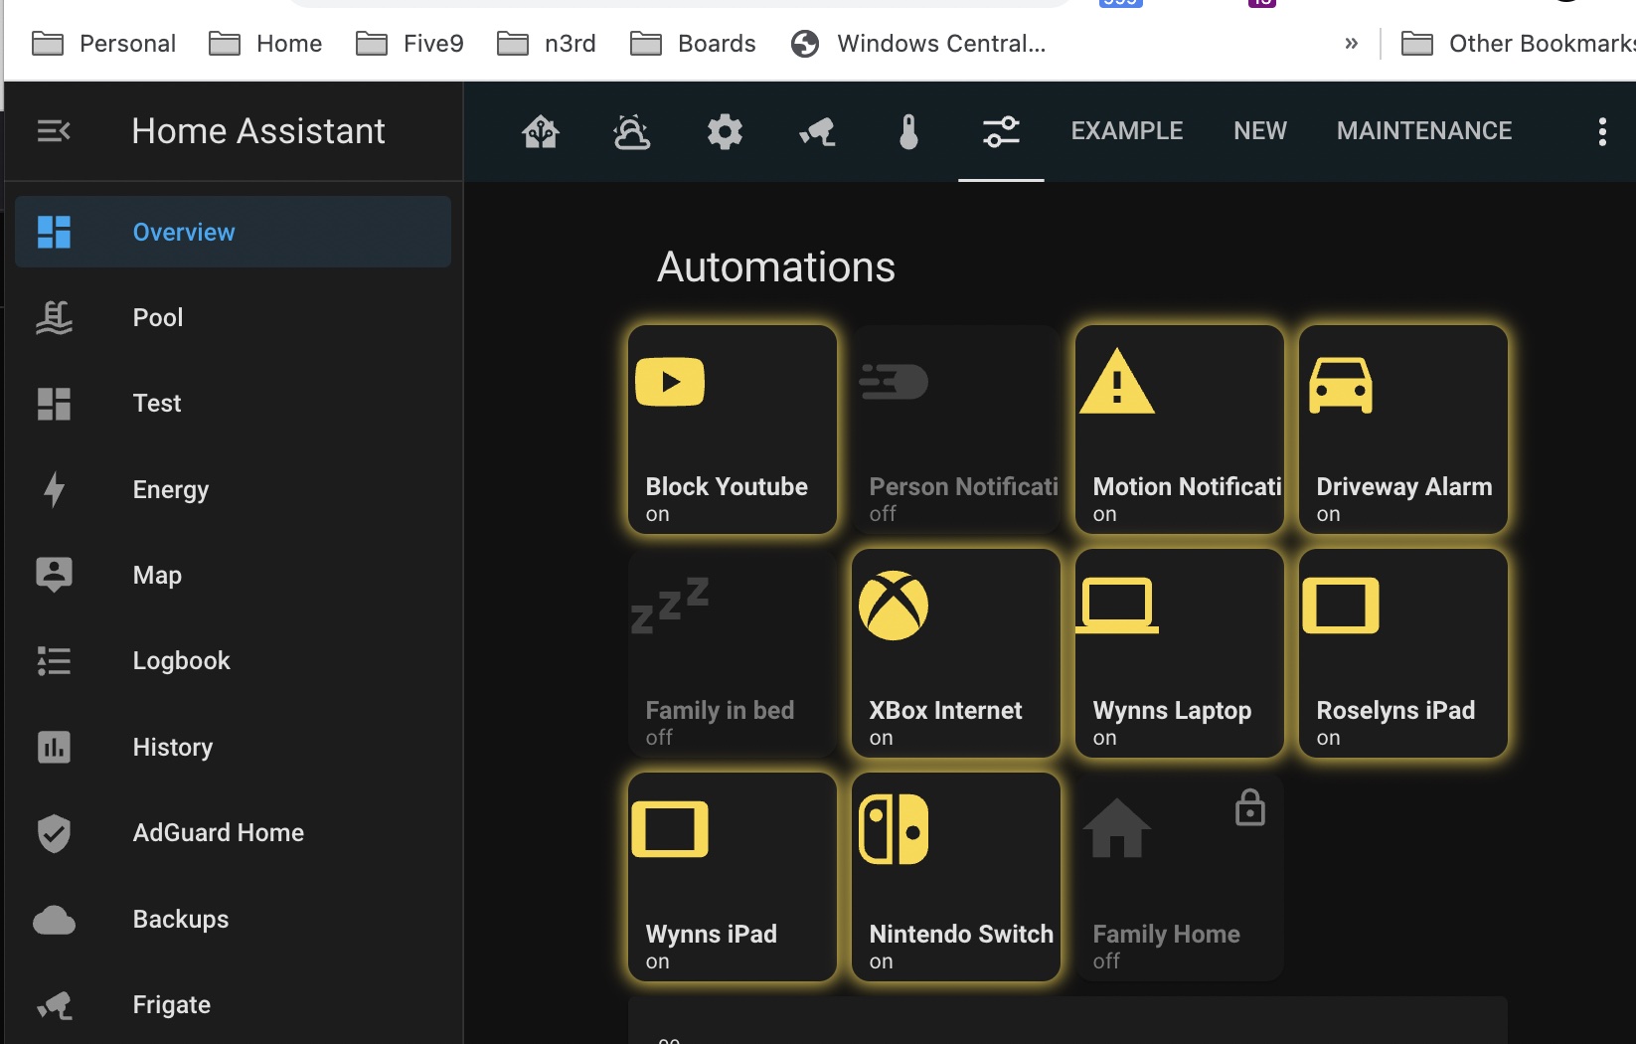
Task: Collapse the Home Assistant sidebar menu
Action: pyautogui.click(x=54, y=131)
